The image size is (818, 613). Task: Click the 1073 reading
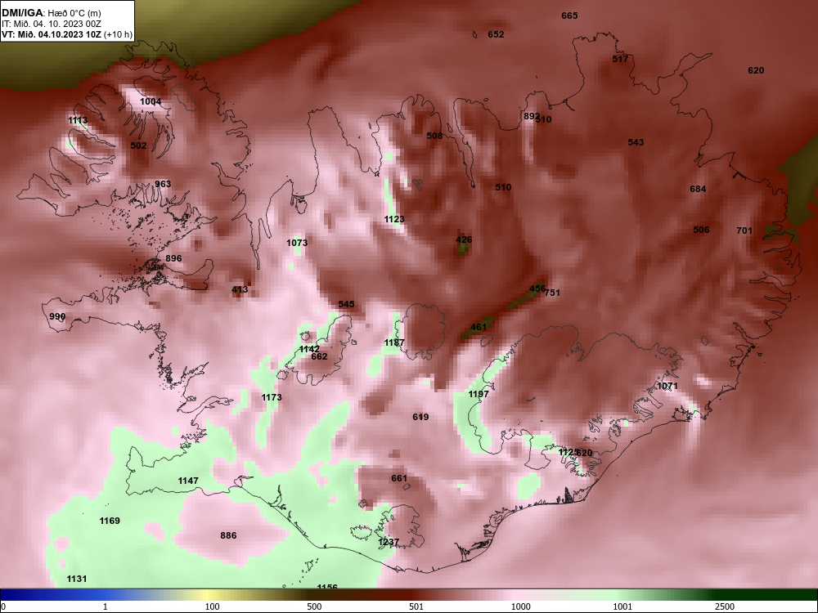pyautogui.click(x=297, y=243)
